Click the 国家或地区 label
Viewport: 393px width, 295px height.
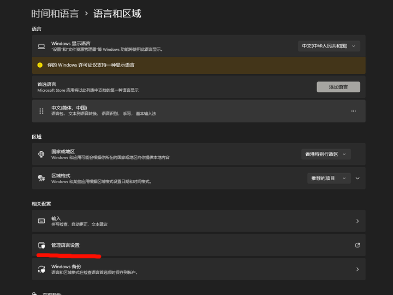coord(63,151)
